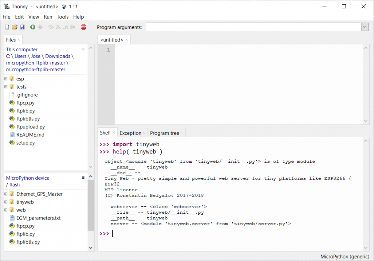Screen dimensions: 374x261
Task: Switch to the Exception tab
Action: (130, 133)
